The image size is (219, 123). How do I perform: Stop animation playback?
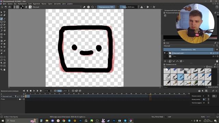pos(30,91)
